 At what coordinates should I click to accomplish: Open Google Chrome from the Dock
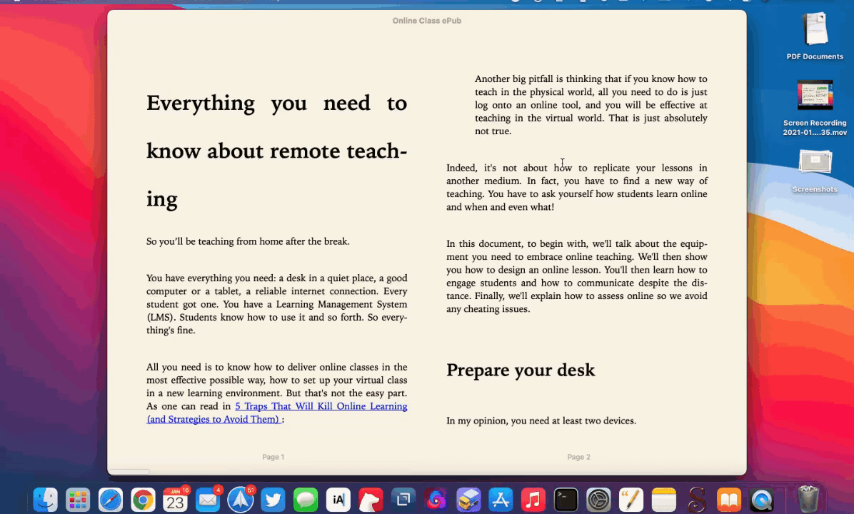tap(143, 500)
